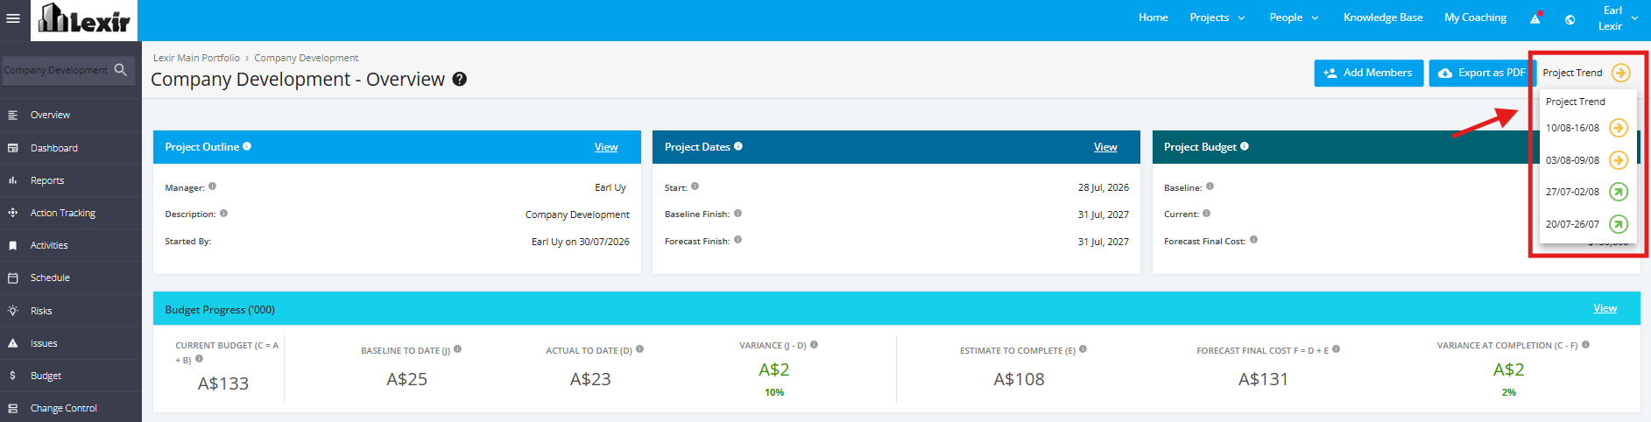Click the Export as PDF button
Screen dimensions: 1651x422
(1481, 73)
